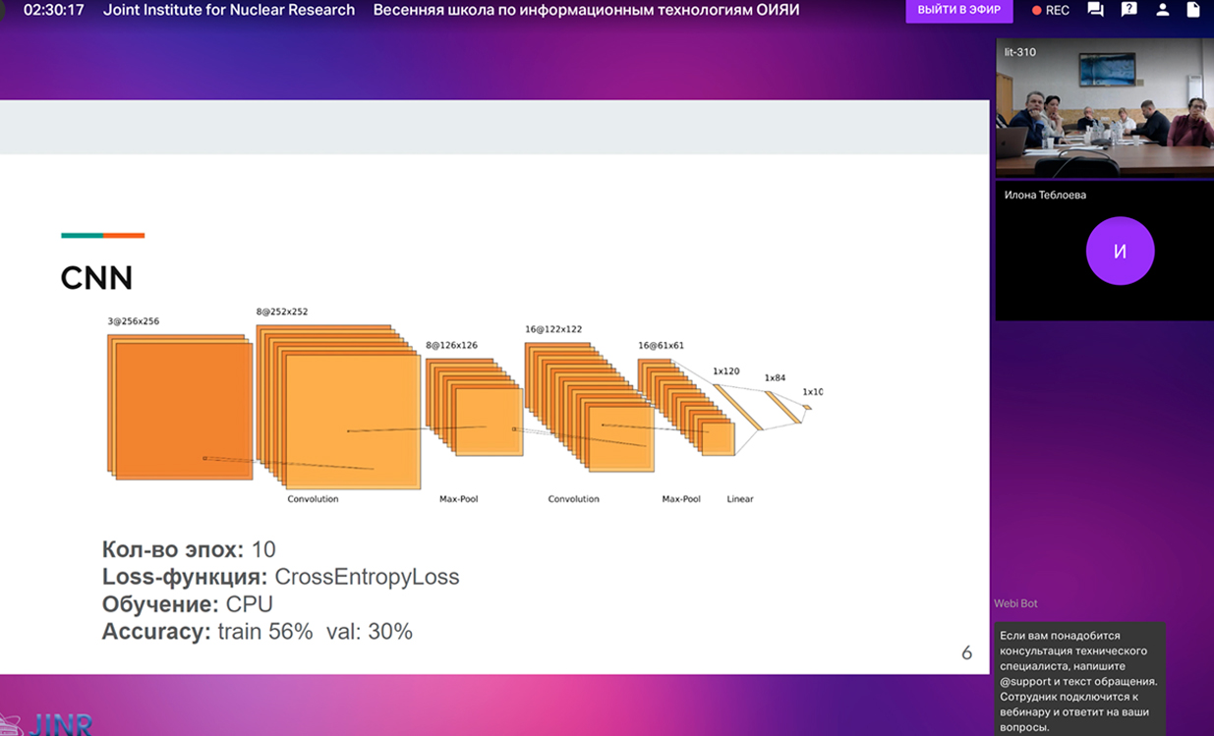This screenshot has height=736, width=1214.
Task: Click the purple avatar of Илона Теблоева
Action: coord(1120,252)
